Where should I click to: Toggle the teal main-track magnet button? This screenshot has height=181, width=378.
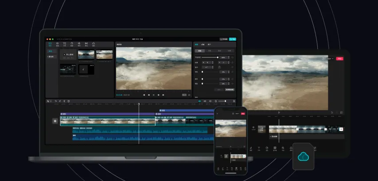(199, 101)
